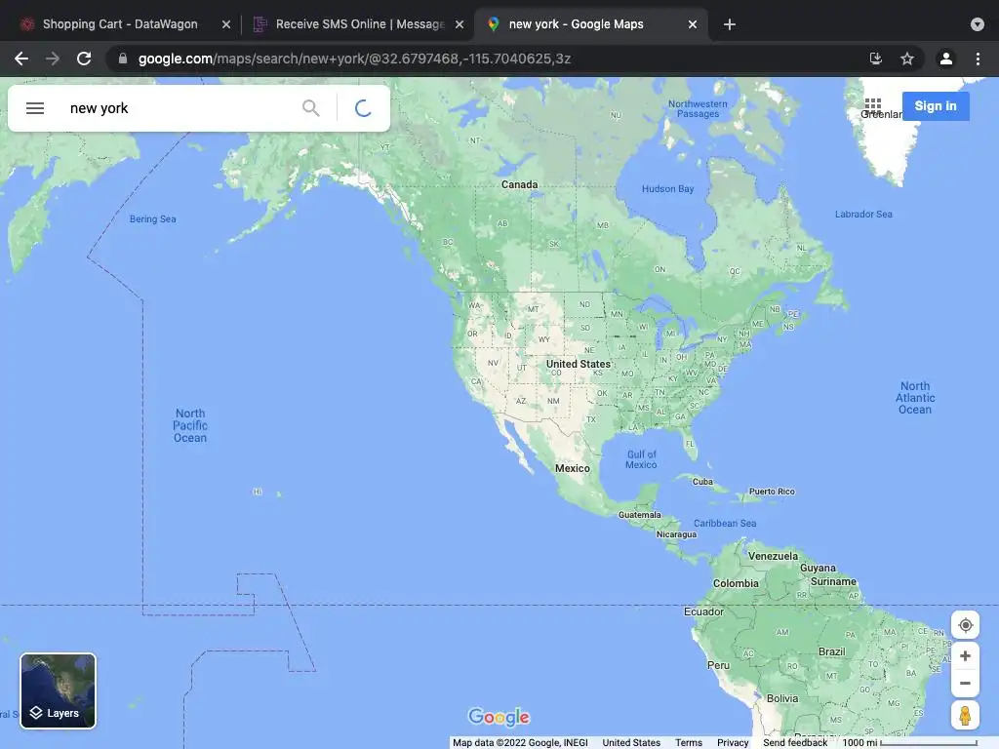The image size is (999, 749).
Task: Open the tab search dropdown
Action: tap(978, 24)
